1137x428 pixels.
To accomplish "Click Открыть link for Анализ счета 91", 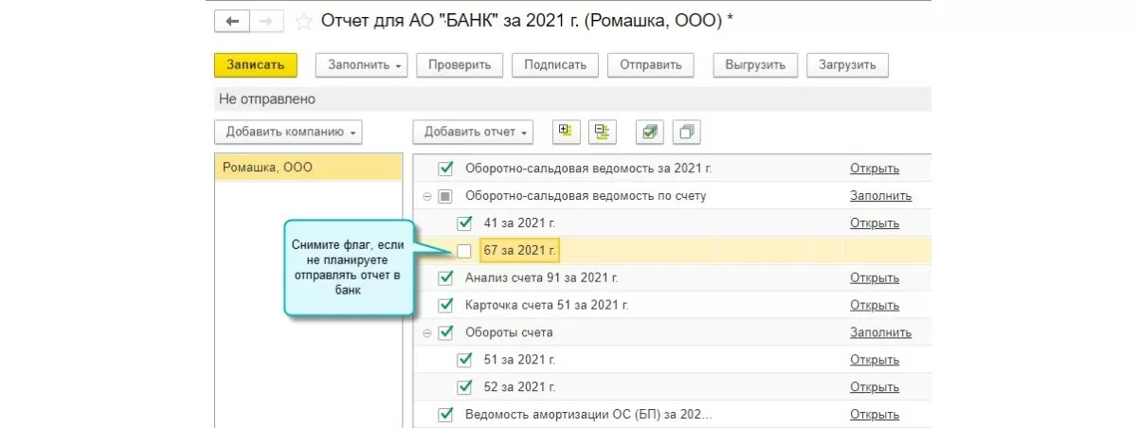I will (875, 278).
